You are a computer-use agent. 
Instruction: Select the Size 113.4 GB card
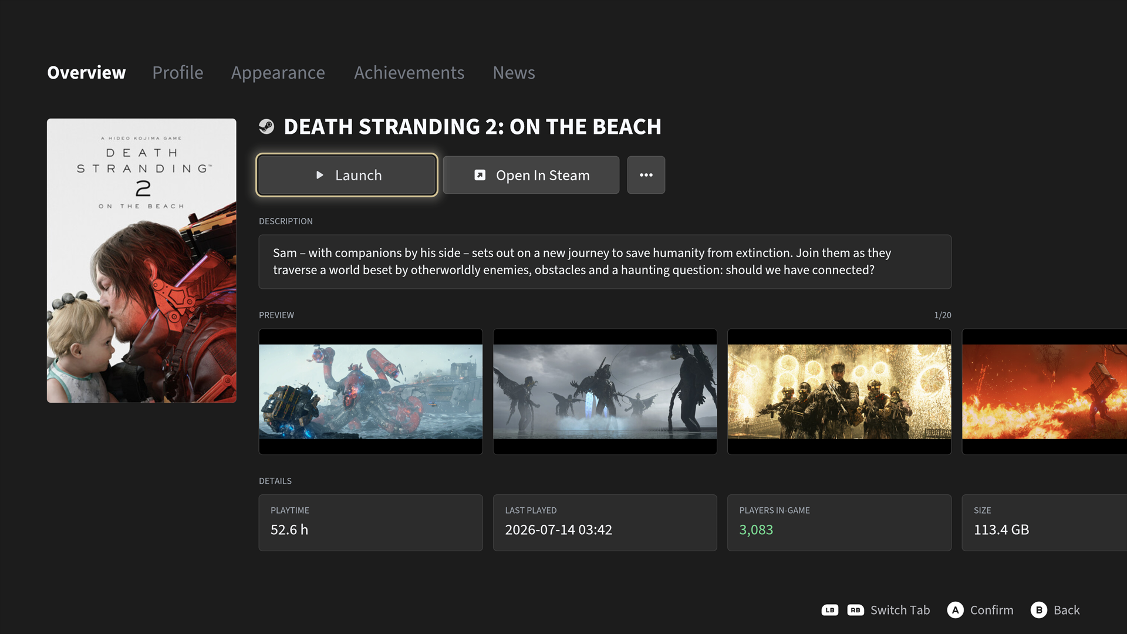tap(1045, 522)
